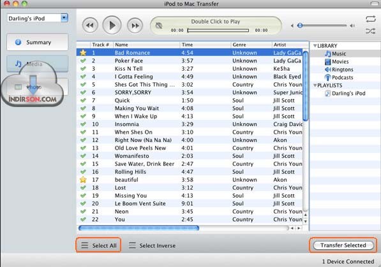Click the scroll up arrow of track list
Viewport: 381px width, 267px height.
[306, 215]
